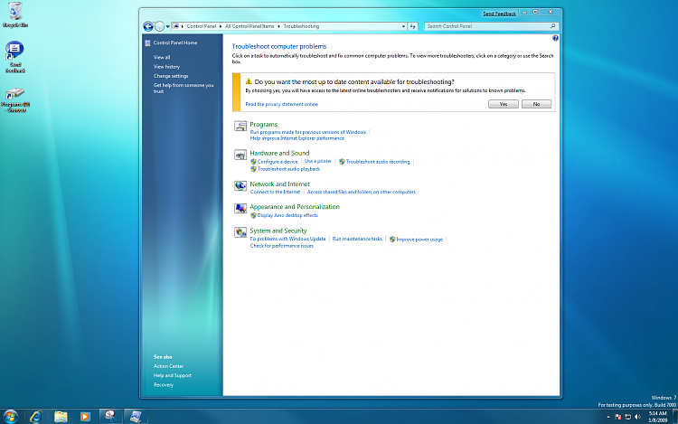Click No on the troubleshooting content prompt

click(x=536, y=104)
